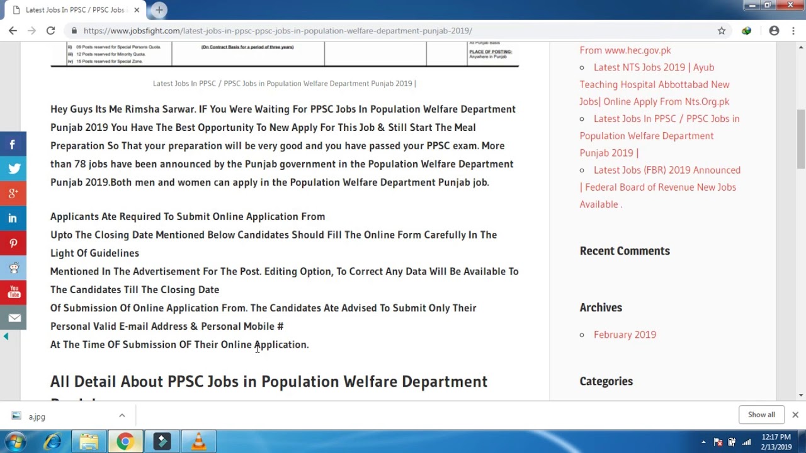Open YouTube sidebar share icon
Screen dimensions: 806x453
coord(13,293)
